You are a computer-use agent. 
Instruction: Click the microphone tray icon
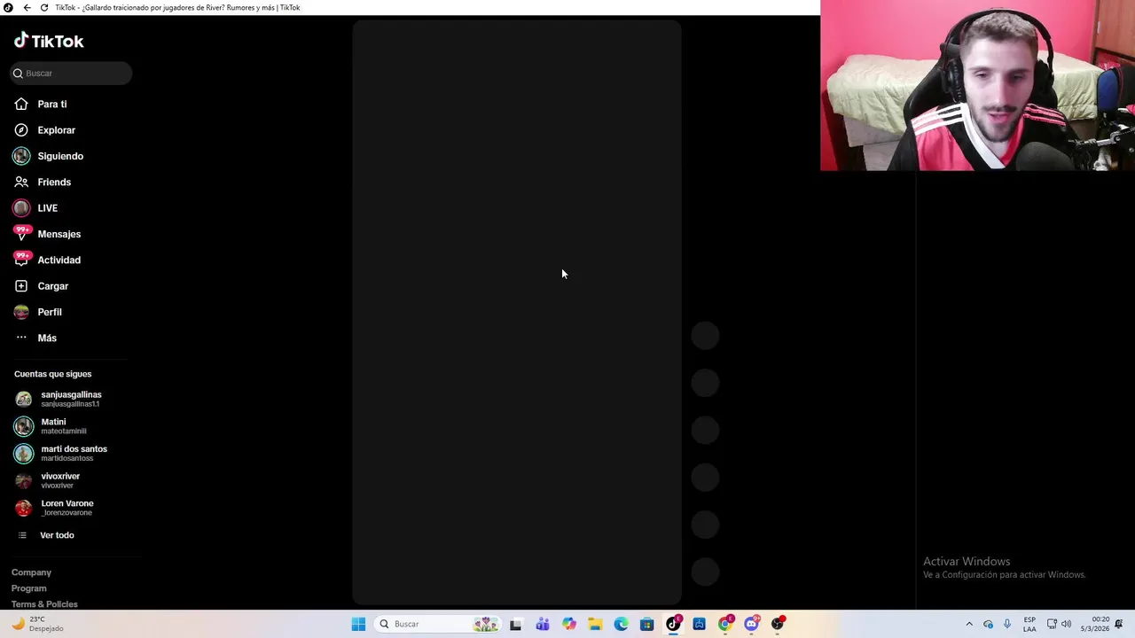[x=1007, y=624]
